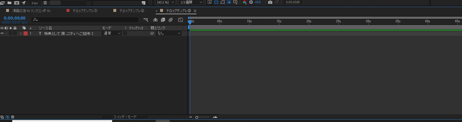Open the なし parent dropdown
The width and height of the screenshot is (462, 122).
click(169, 33)
